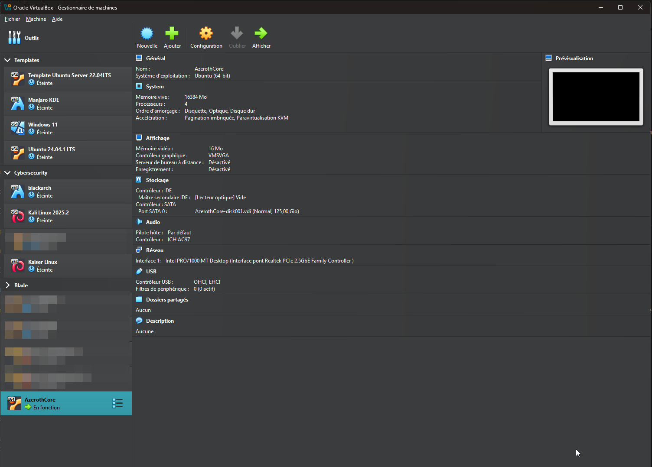The width and height of the screenshot is (652, 467).
Task: Click the black preview thumbnail
Action: pos(596,97)
